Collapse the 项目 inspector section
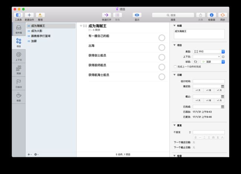The width and height of the screenshot is (241, 174). point(175,45)
